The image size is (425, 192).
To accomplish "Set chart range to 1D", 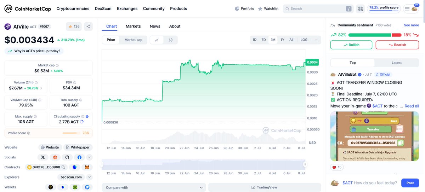I will tap(254, 40).
